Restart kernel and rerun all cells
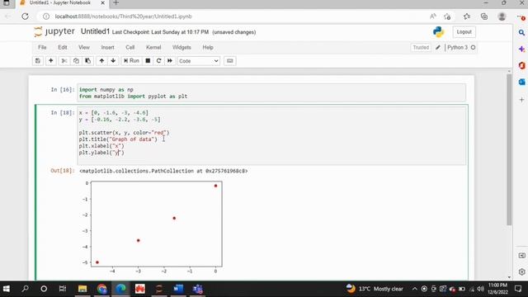Screen dimensions: 528x297 coord(170,61)
